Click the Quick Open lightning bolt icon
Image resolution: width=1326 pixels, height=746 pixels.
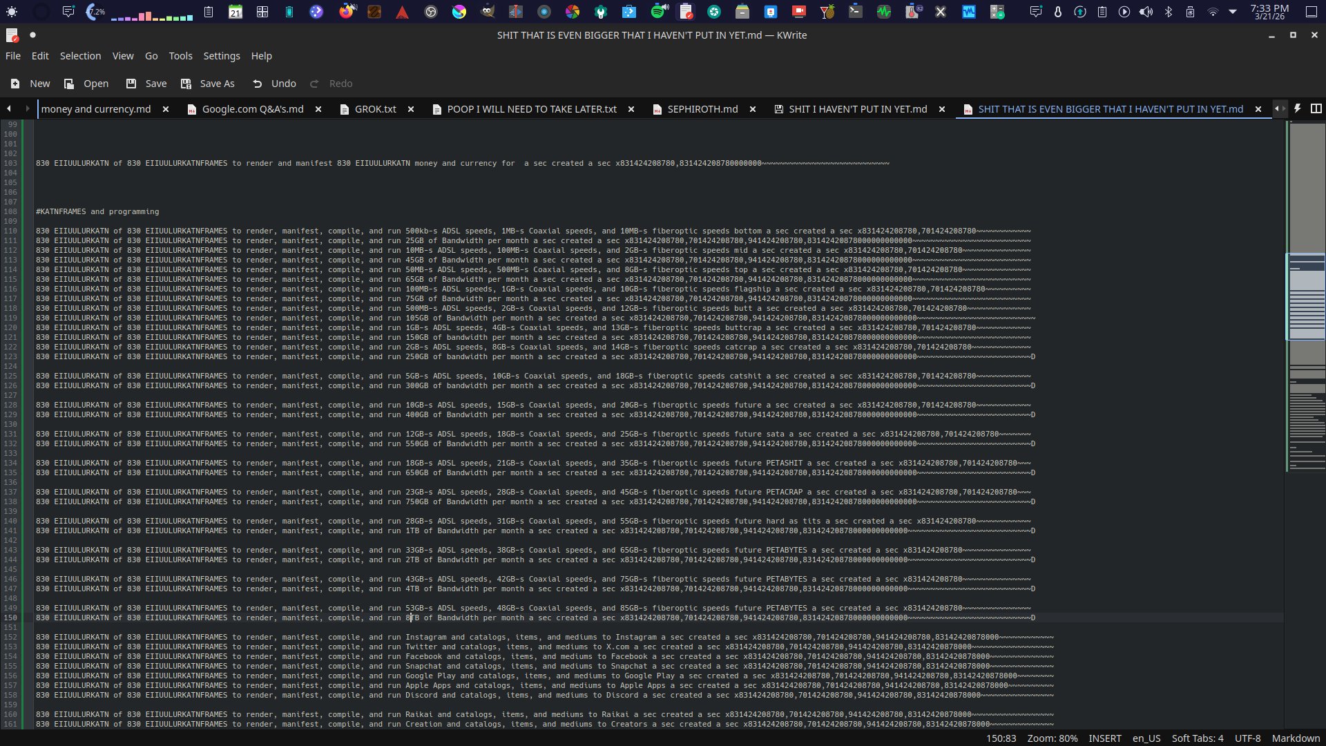click(1297, 108)
